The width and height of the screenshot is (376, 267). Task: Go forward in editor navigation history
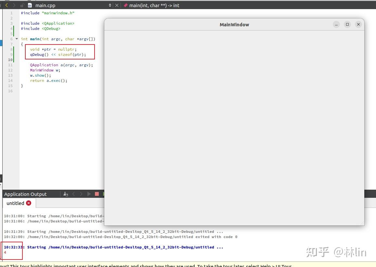point(14,5)
